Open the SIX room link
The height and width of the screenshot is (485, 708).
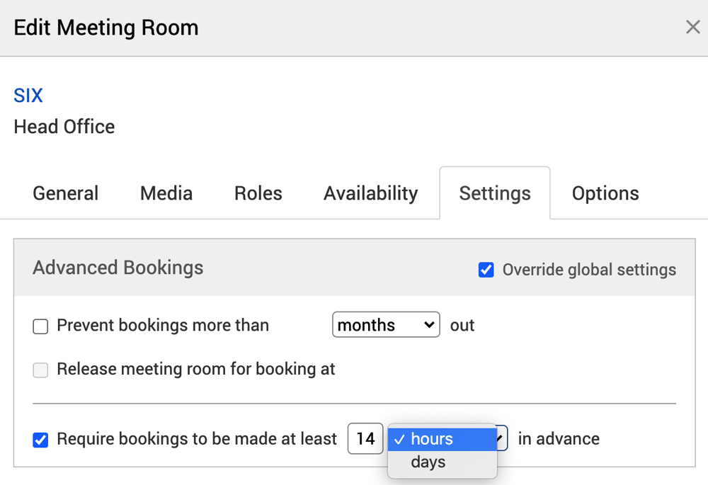pyautogui.click(x=28, y=96)
